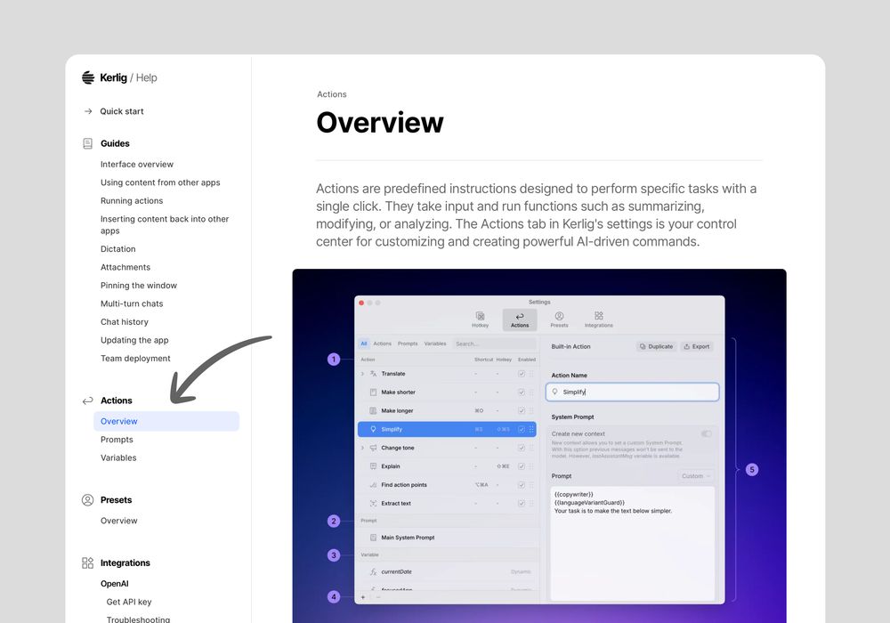Toggle the Translate enabled checkbox
This screenshot has height=623, width=890.
[521, 374]
